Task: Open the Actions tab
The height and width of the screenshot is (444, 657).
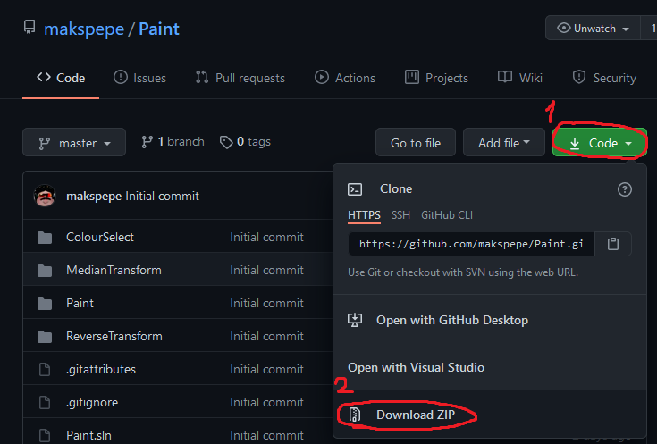Action: point(345,78)
